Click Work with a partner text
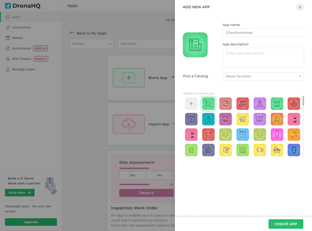Image resolution: width=312 pixels, height=231 pixels. [x=24, y=183]
